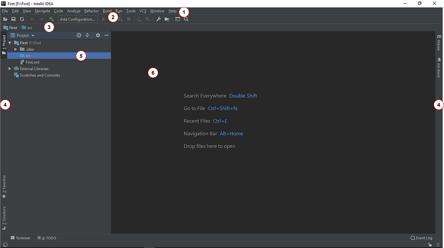The width and height of the screenshot is (444, 248).
Task: Open the View menu
Action: coord(27,11)
